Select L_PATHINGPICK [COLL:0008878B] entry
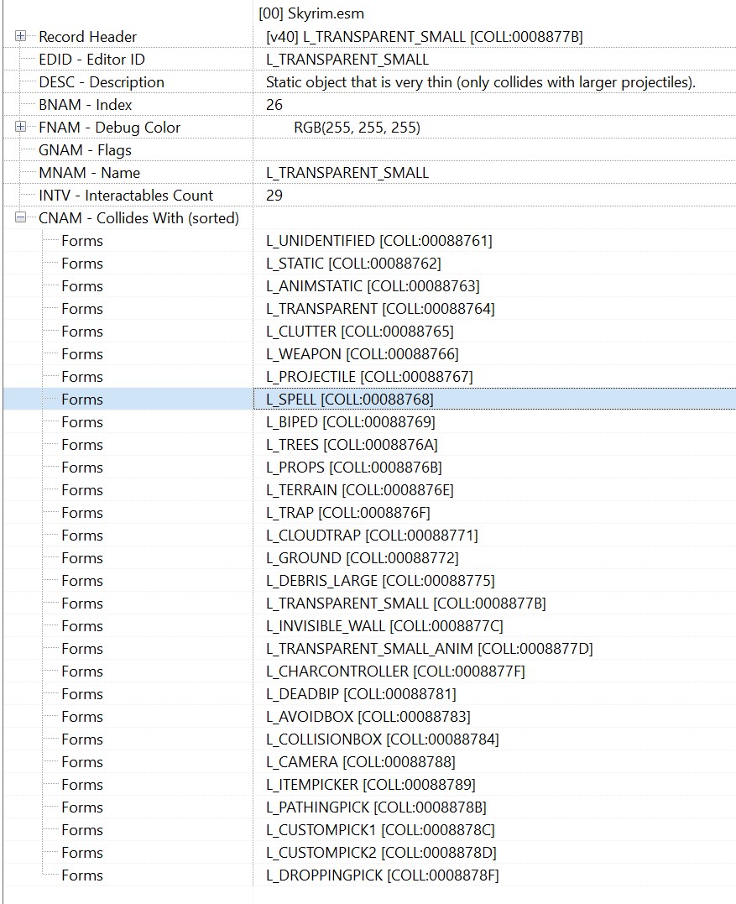The height and width of the screenshot is (904, 736). pos(376,807)
